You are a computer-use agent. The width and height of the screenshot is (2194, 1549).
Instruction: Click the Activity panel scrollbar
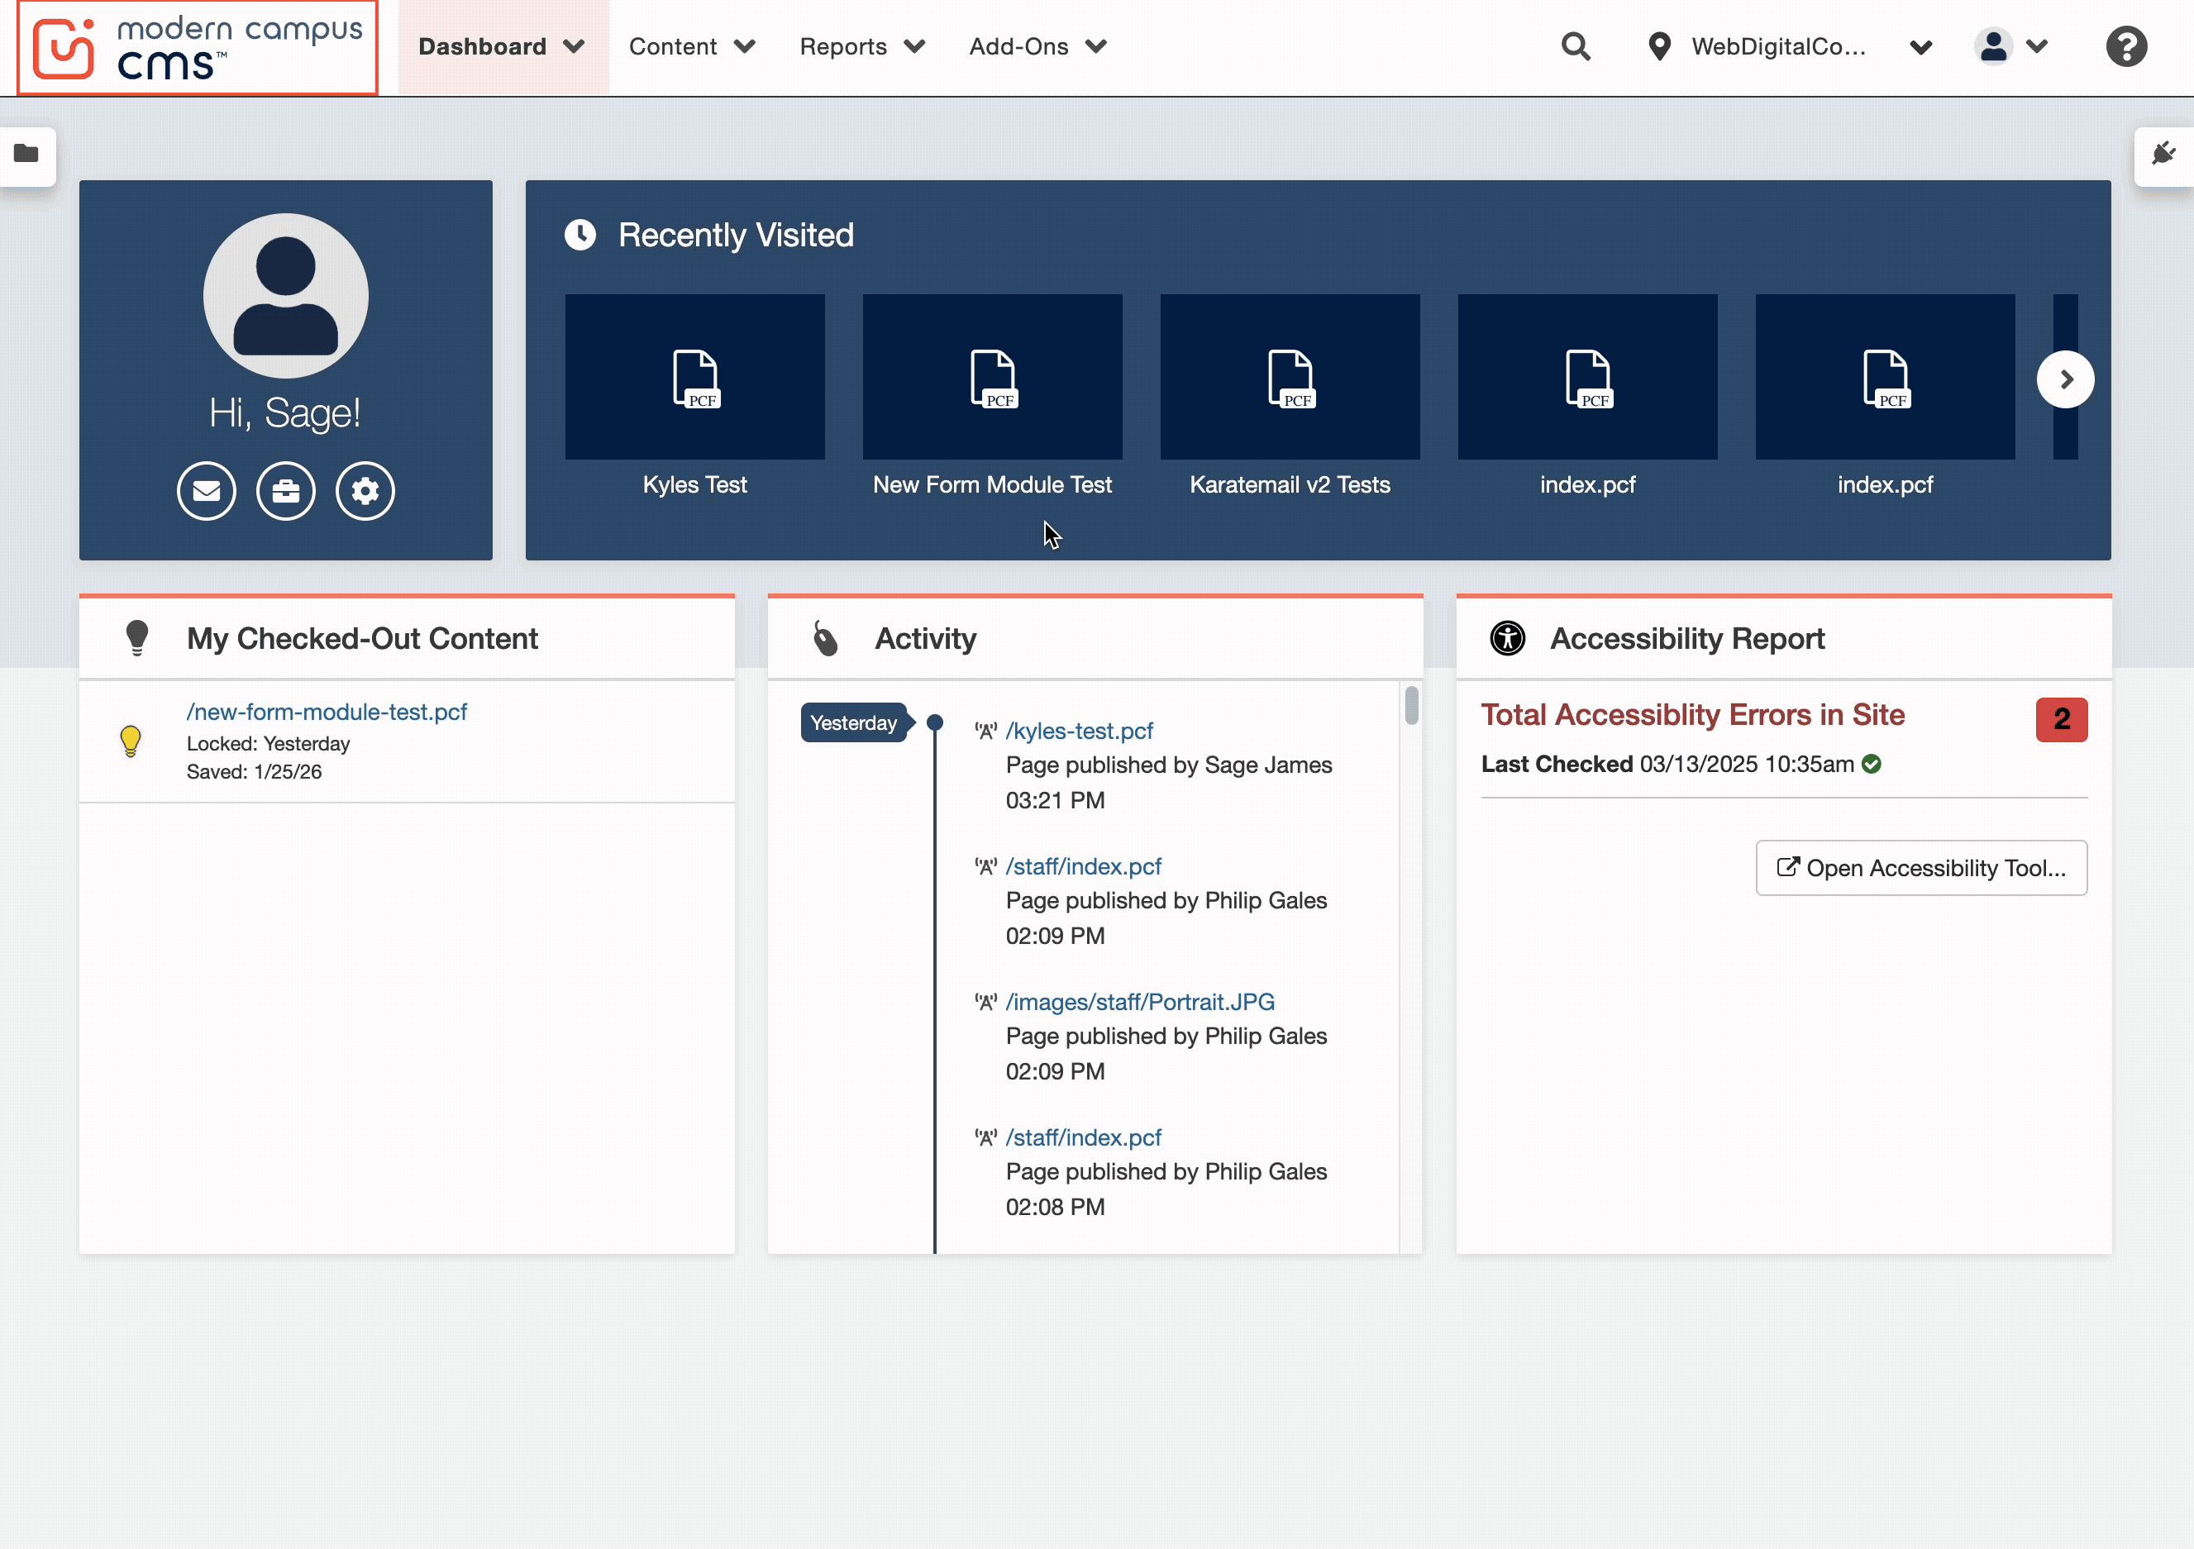1410,706
